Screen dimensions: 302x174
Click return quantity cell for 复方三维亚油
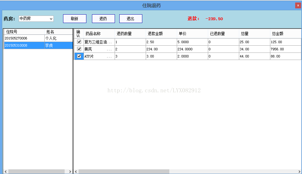tap(130, 42)
